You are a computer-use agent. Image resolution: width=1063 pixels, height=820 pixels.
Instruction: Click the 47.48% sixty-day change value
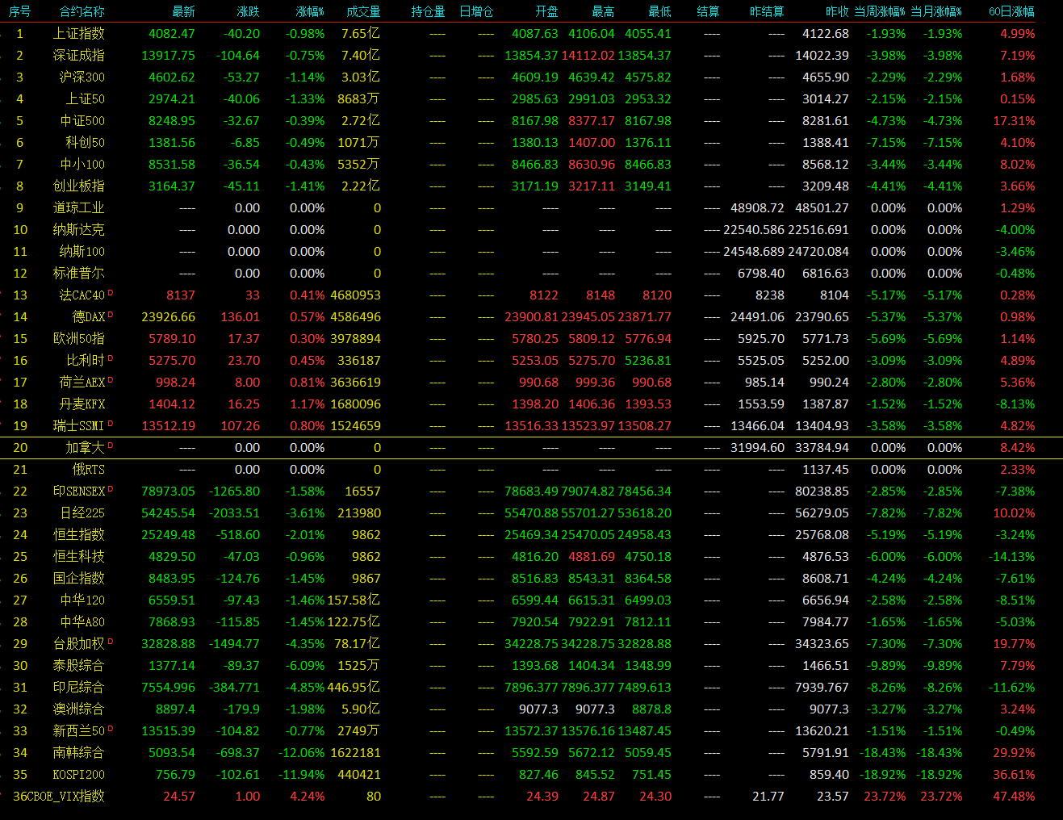pyautogui.click(x=1014, y=797)
